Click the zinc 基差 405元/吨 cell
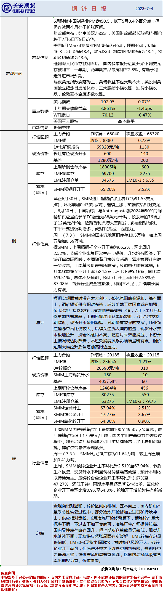163x593 pixels. pos(108,382)
